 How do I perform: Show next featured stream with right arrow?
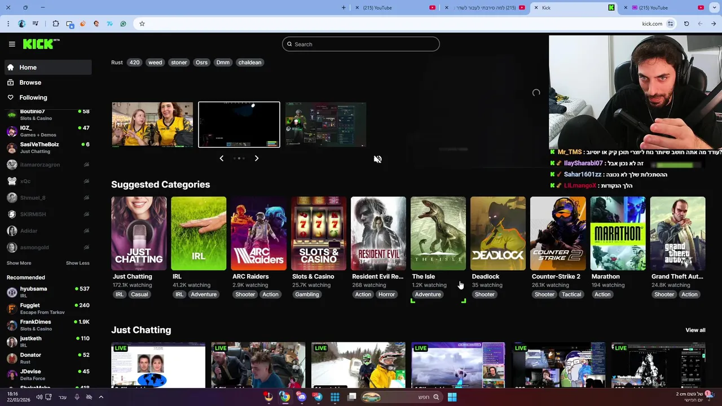[257, 158]
